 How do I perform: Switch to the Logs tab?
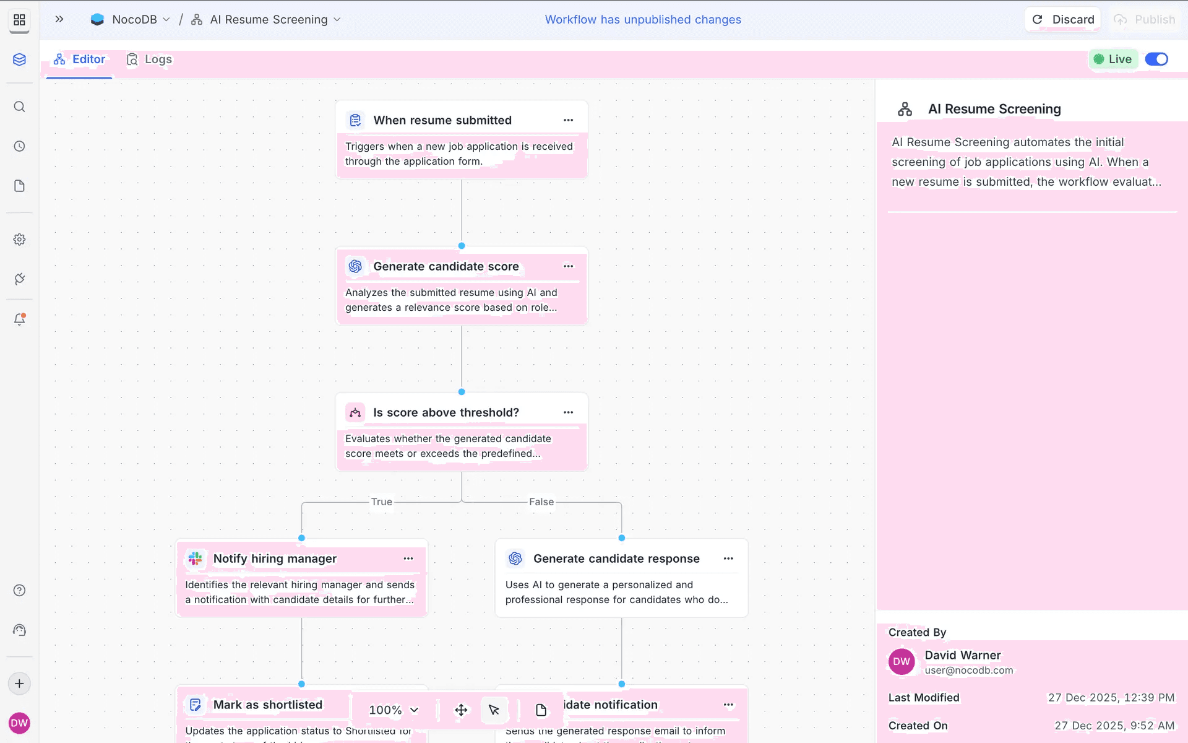pos(148,59)
